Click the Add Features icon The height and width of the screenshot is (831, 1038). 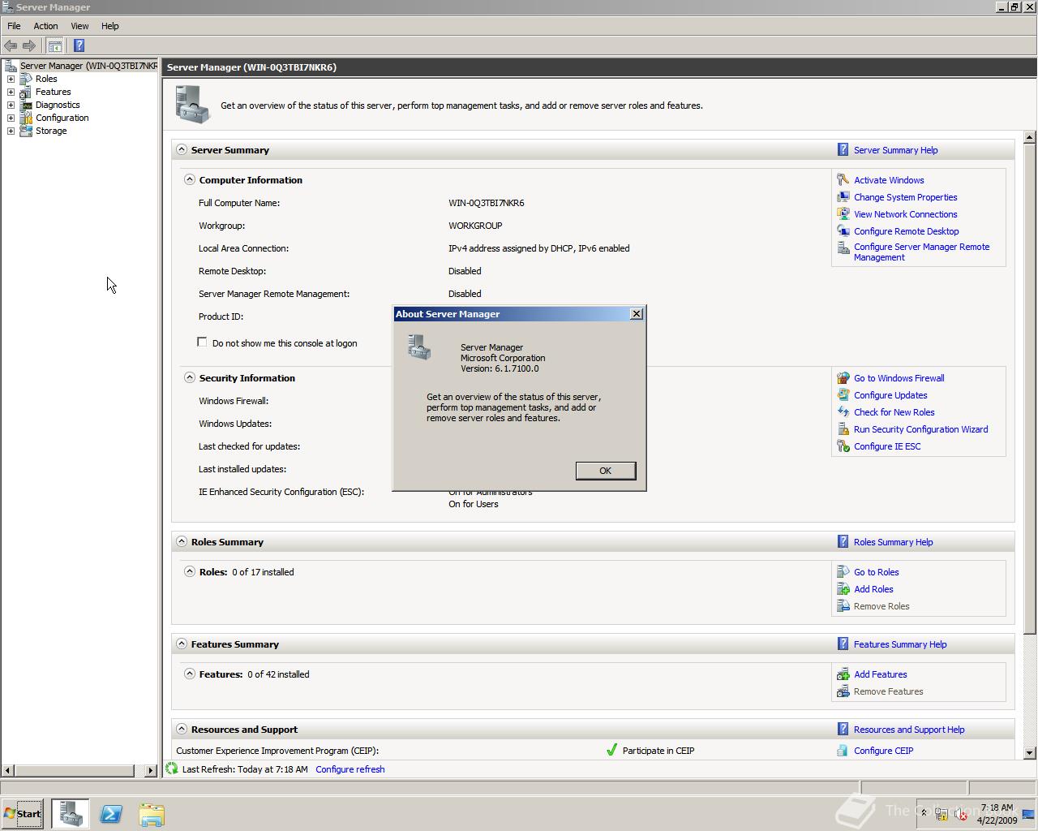(843, 674)
